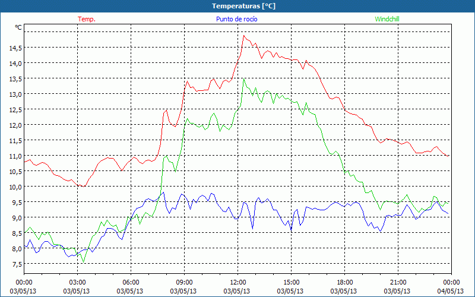
Task: Click the red temperature curve's highest peak
Action: (x=244, y=36)
